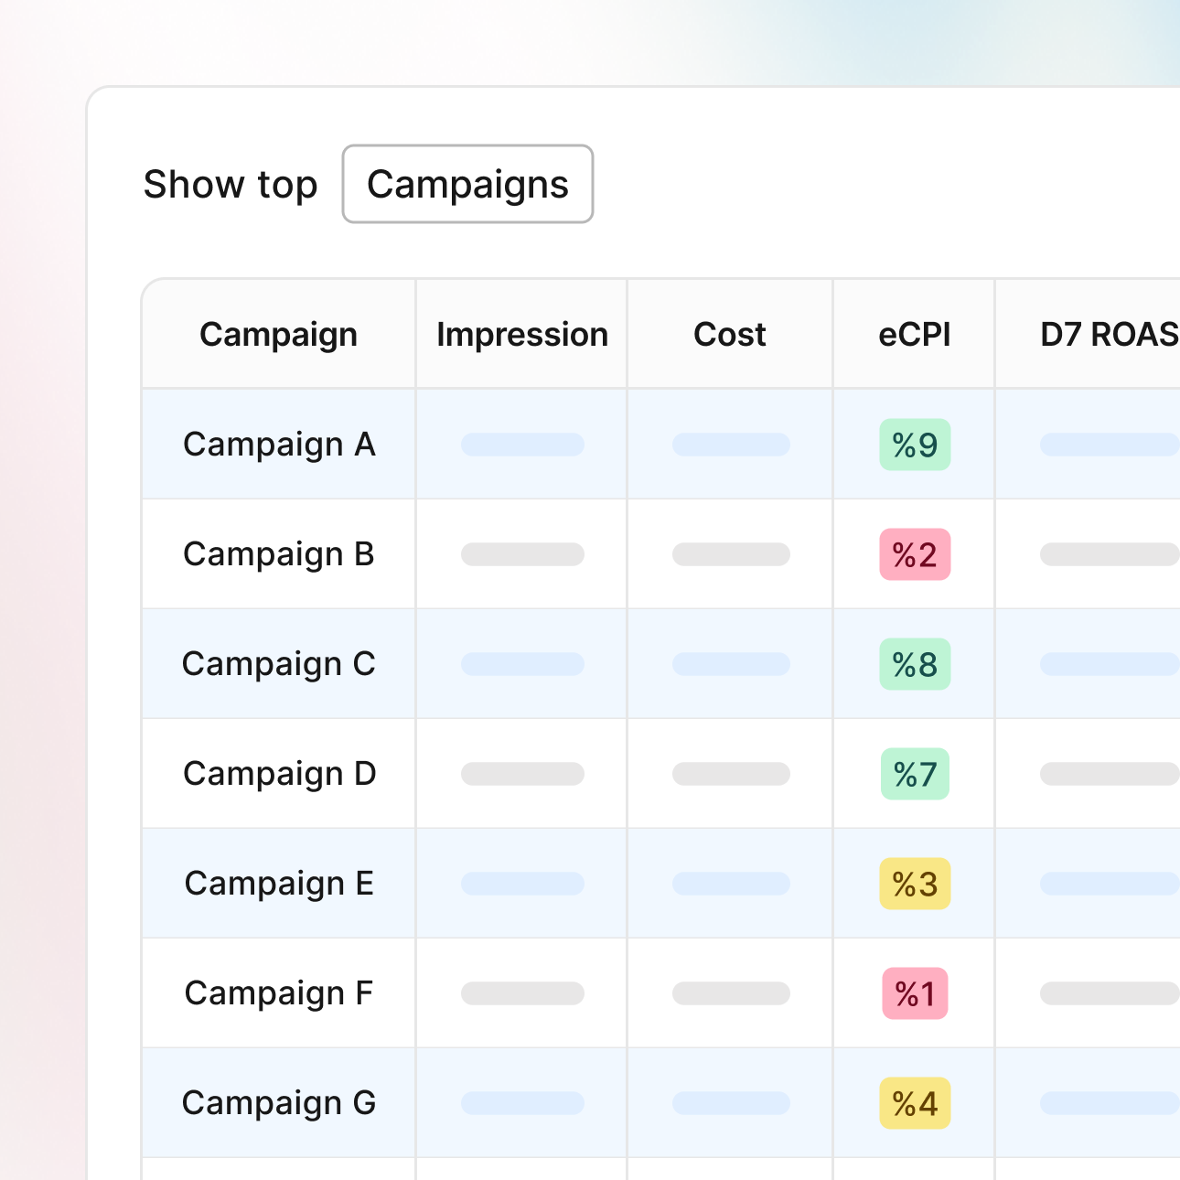Viewport: 1180px width, 1180px height.
Task: Sort by the Impression column header
Action: click(x=521, y=334)
